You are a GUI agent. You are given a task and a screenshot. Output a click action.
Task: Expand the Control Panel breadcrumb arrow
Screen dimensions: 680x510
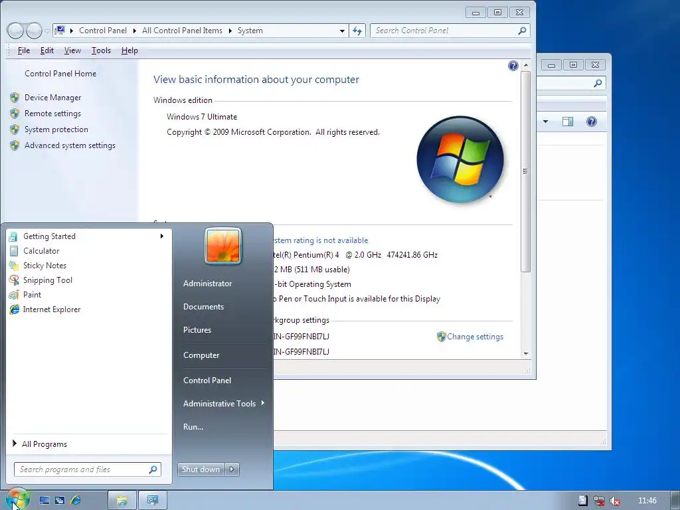click(x=134, y=31)
